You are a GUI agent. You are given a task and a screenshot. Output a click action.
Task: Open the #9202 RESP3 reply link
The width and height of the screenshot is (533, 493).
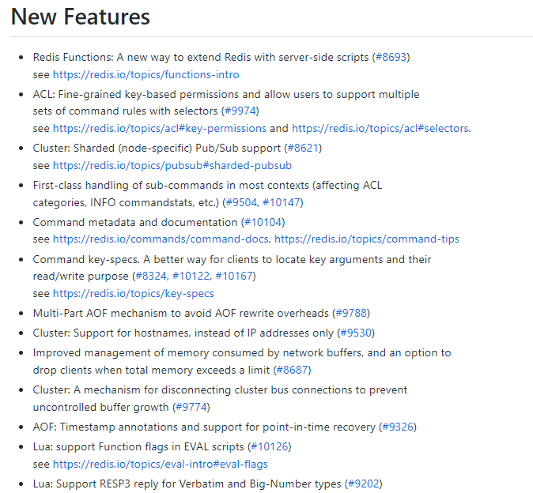click(364, 484)
